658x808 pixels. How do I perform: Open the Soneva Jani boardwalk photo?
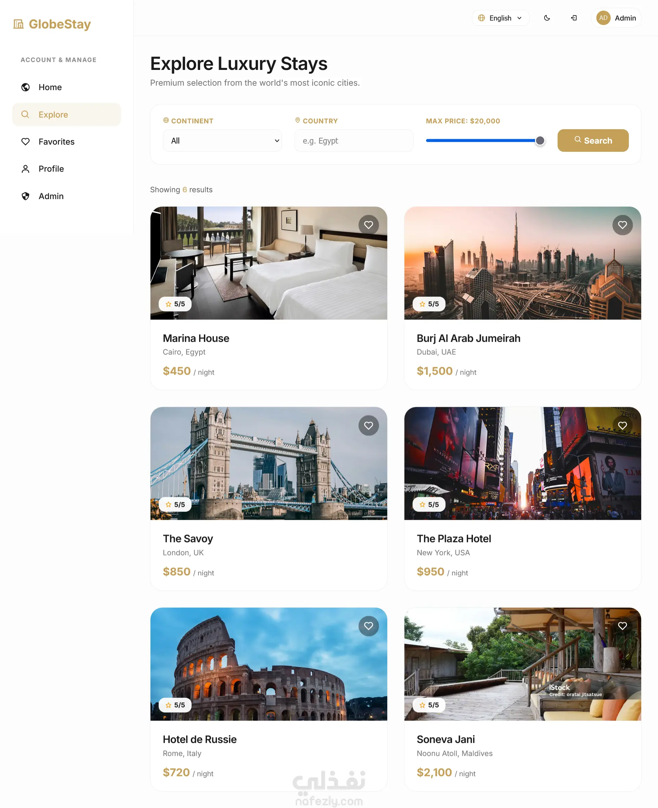523,664
